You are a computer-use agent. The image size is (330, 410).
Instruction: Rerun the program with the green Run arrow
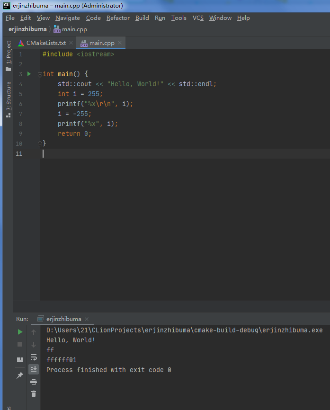click(20, 332)
